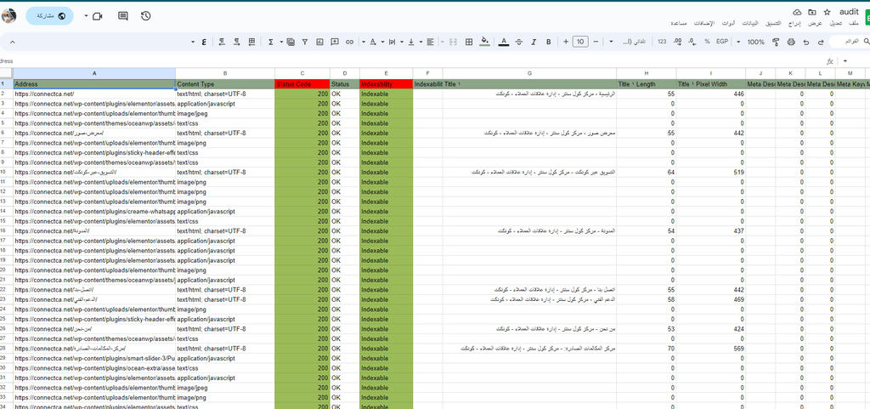Open the تعديل (Edit) menu

tap(835, 23)
